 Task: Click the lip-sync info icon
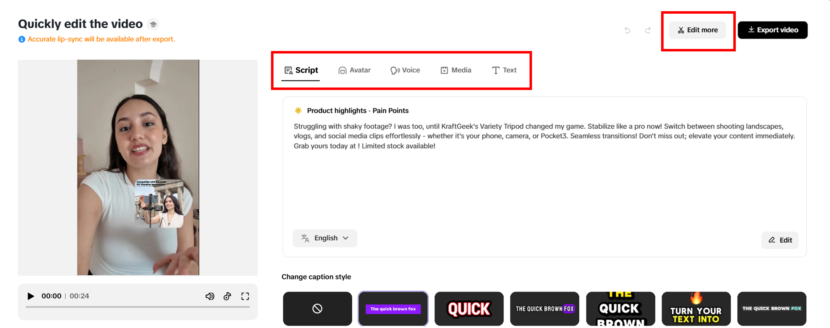click(x=22, y=39)
